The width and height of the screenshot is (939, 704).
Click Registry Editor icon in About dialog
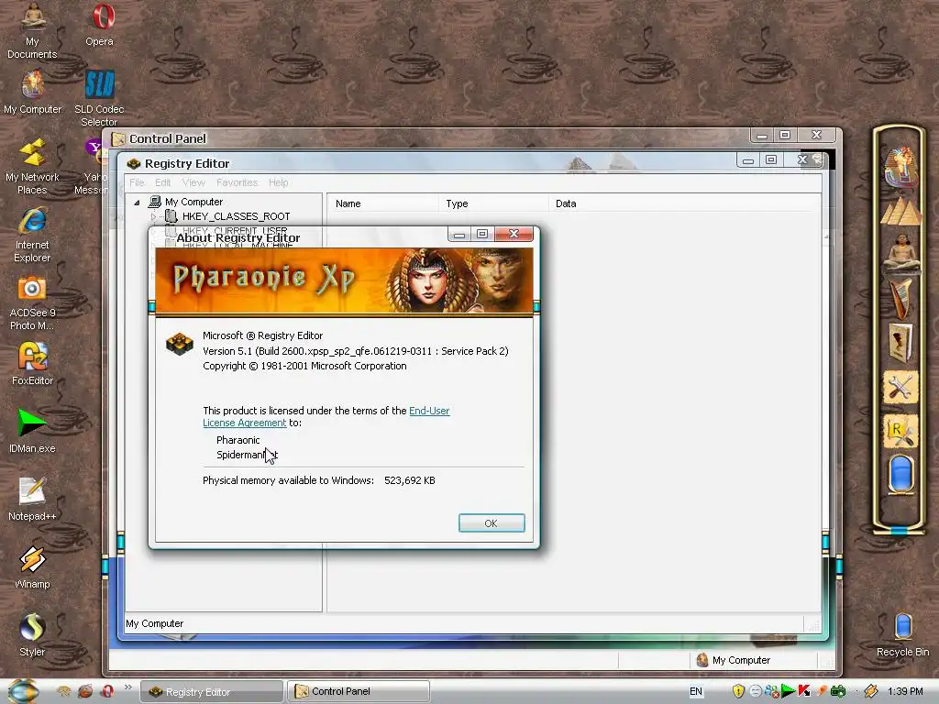180,345
